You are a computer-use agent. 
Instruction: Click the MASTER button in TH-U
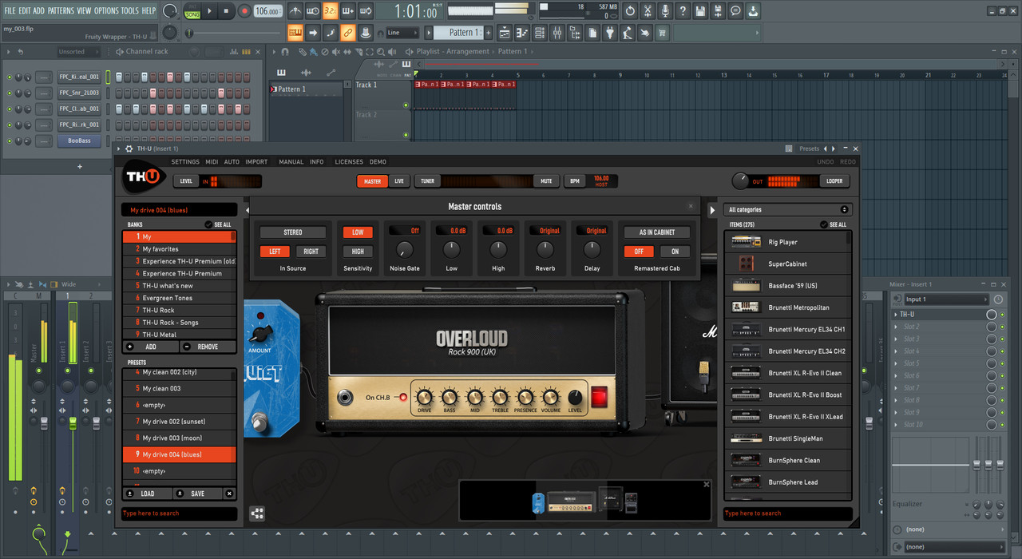click(373, 181)
